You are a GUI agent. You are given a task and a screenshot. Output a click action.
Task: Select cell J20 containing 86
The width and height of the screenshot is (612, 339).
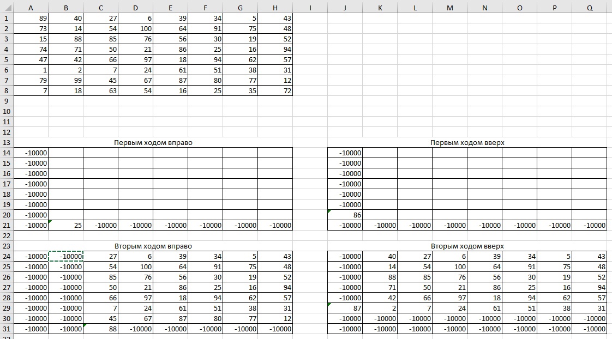[345, 215]
